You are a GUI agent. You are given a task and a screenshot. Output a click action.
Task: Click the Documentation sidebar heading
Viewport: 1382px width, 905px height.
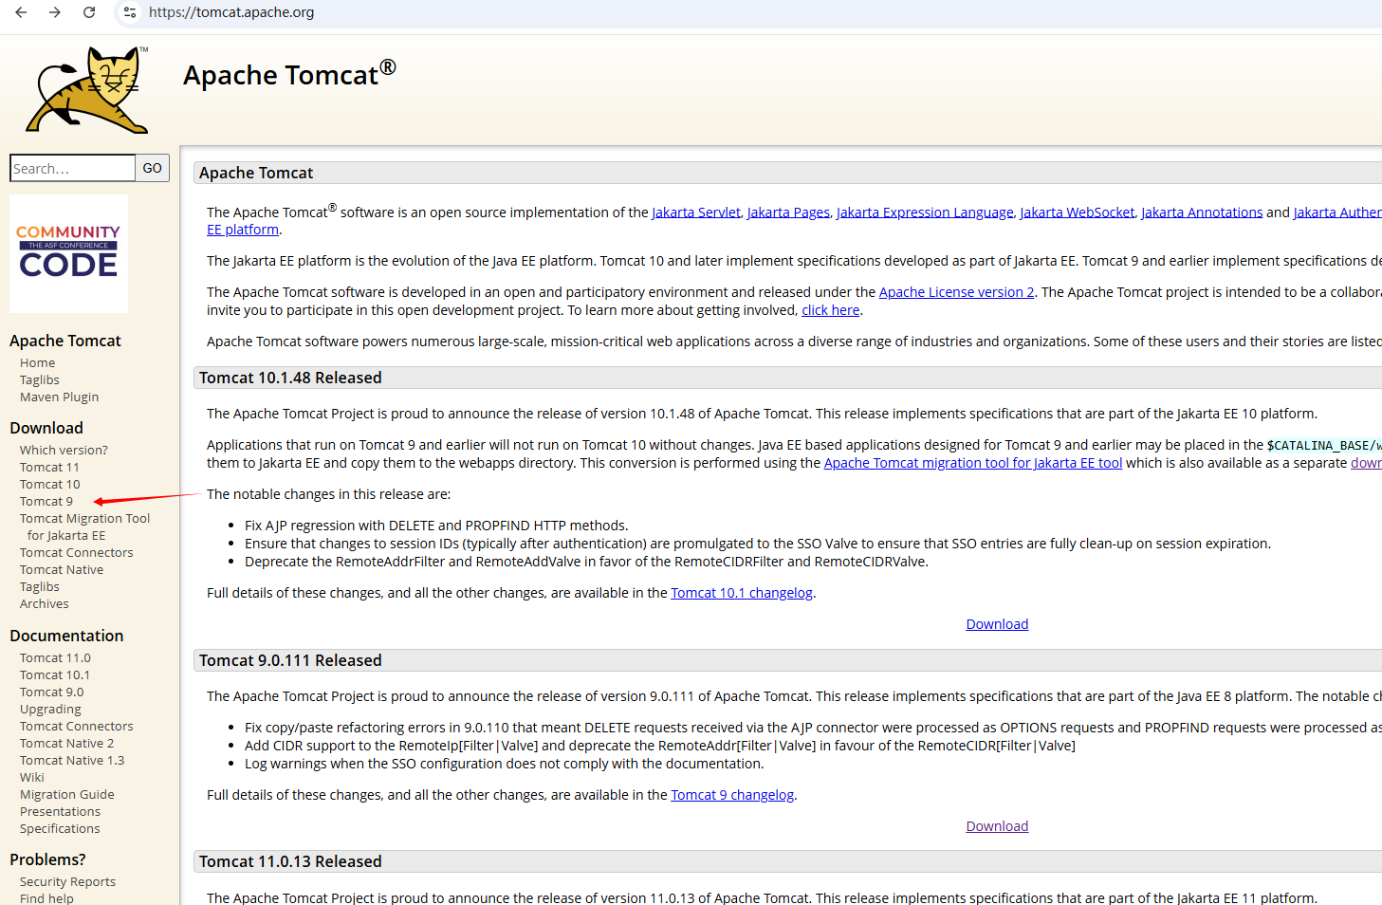(66, 636)
